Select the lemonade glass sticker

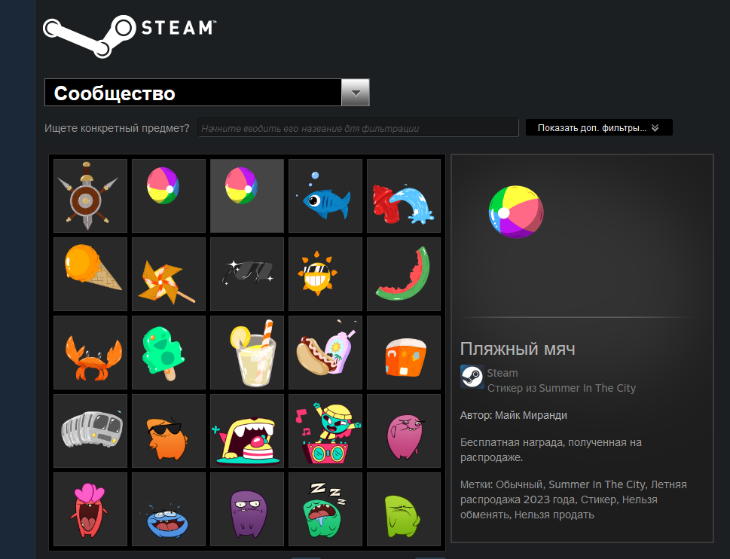tap(247, 353)
